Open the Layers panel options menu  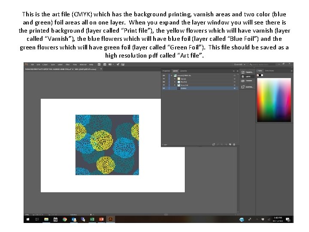tap(237, 71)
